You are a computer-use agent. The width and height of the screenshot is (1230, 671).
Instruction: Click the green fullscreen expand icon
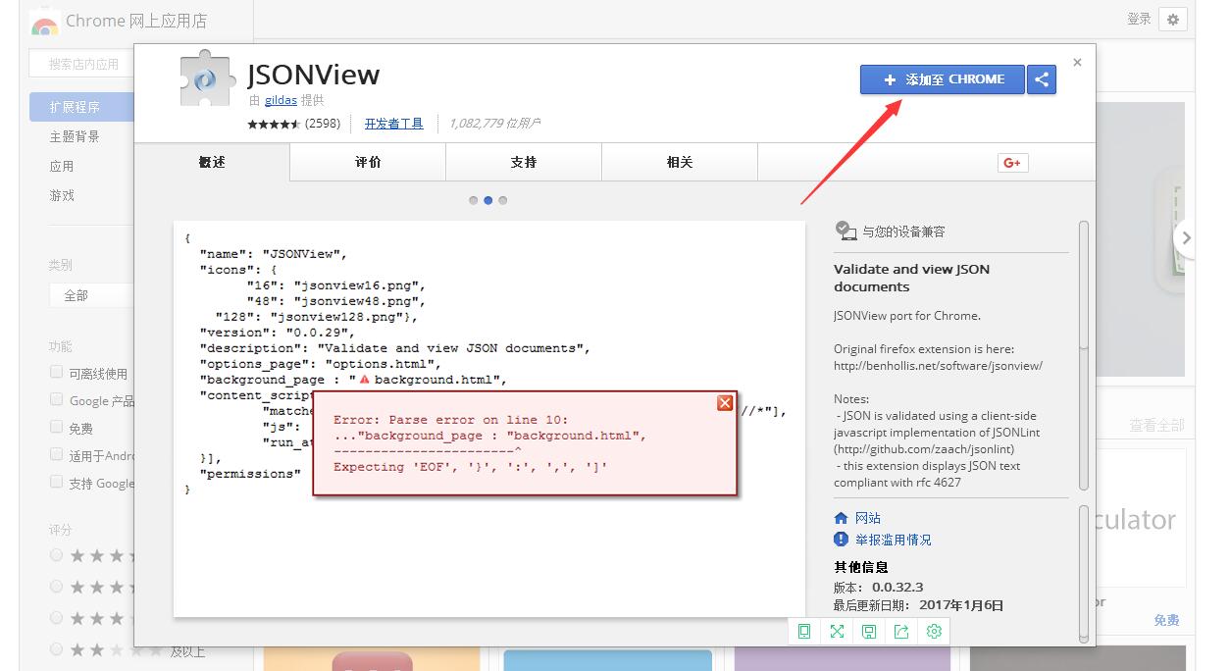click(x=837, y=632)
